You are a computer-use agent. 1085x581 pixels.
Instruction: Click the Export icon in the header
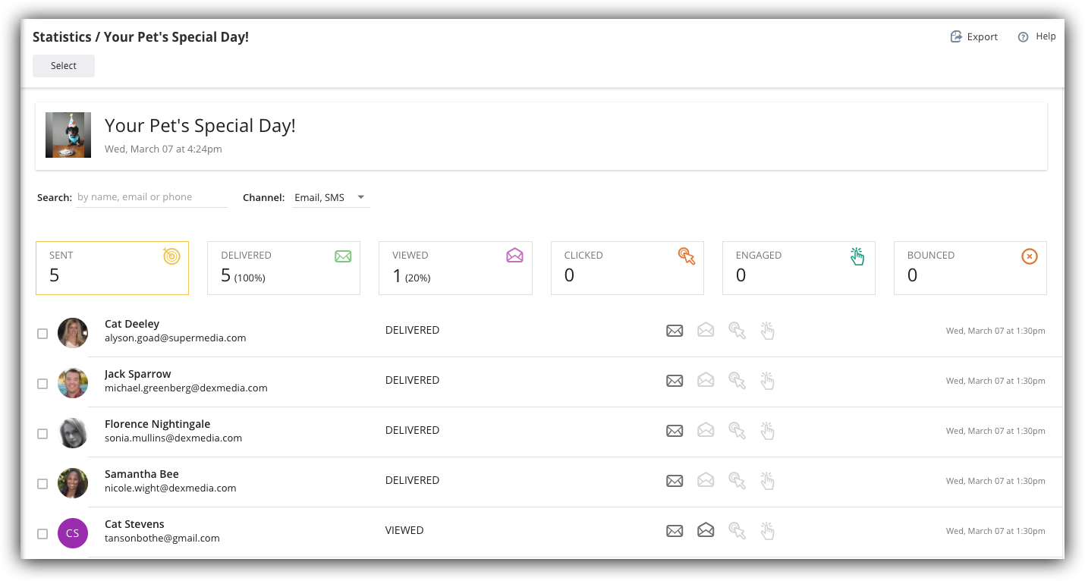(x=956, y=36)
